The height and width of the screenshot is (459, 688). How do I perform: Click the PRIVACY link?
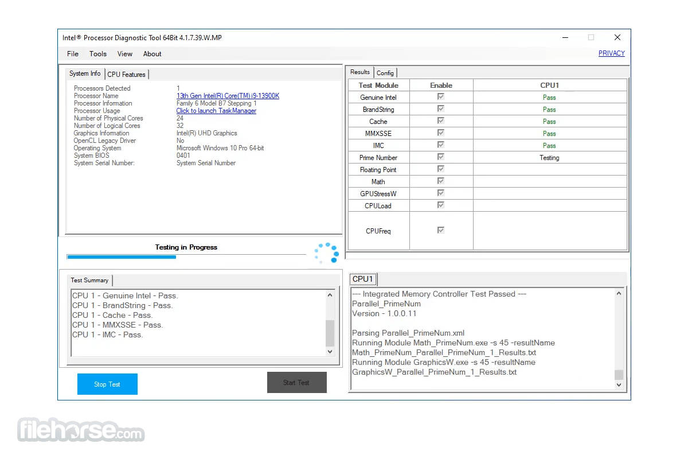click(612, 53)
